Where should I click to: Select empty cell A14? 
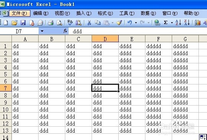tap(25, 137)
